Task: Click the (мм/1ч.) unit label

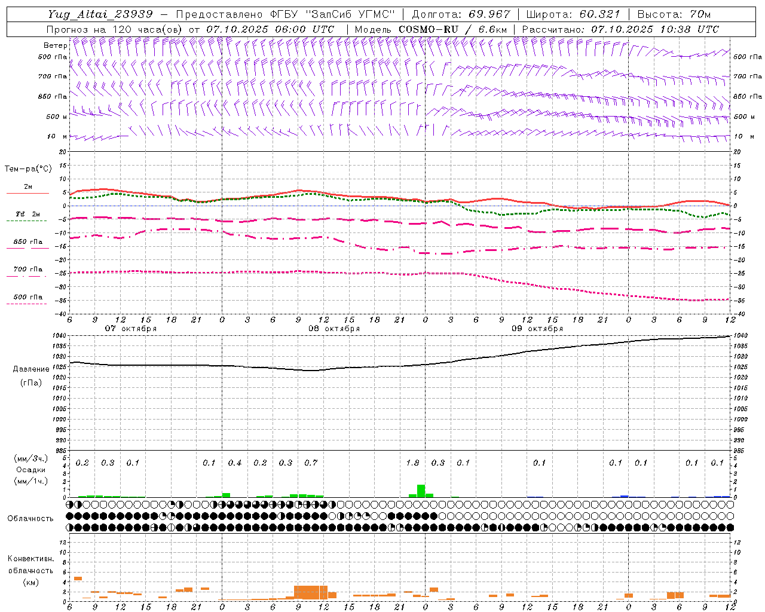Action: (30, 481)
